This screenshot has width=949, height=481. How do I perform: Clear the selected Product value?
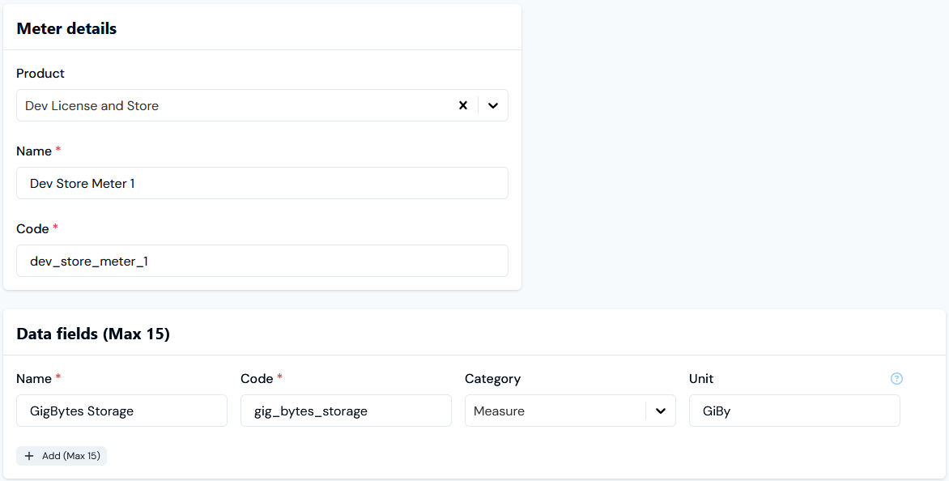click(x=463, y=105)
